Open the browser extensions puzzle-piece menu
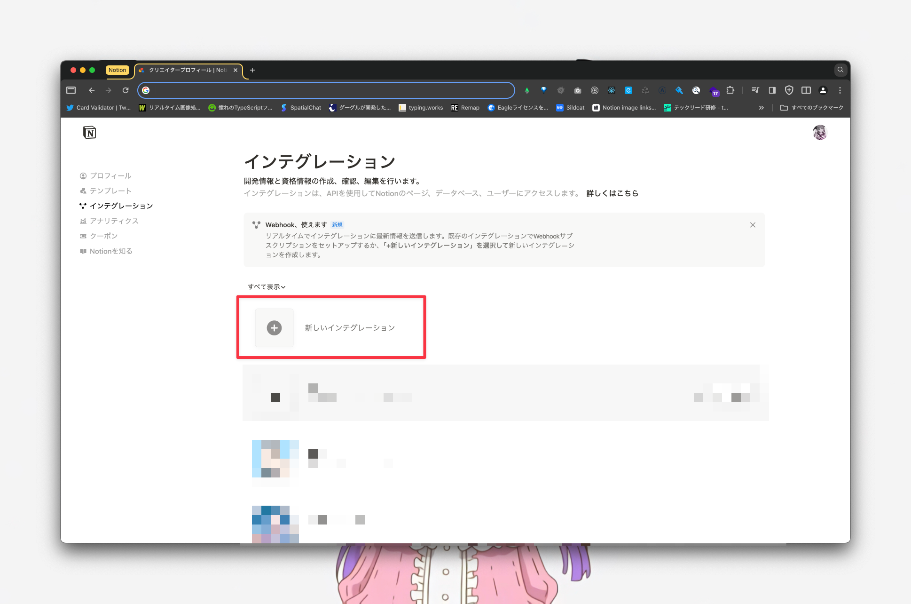This screenshot has height=604, width=911. tap(730, 90)
